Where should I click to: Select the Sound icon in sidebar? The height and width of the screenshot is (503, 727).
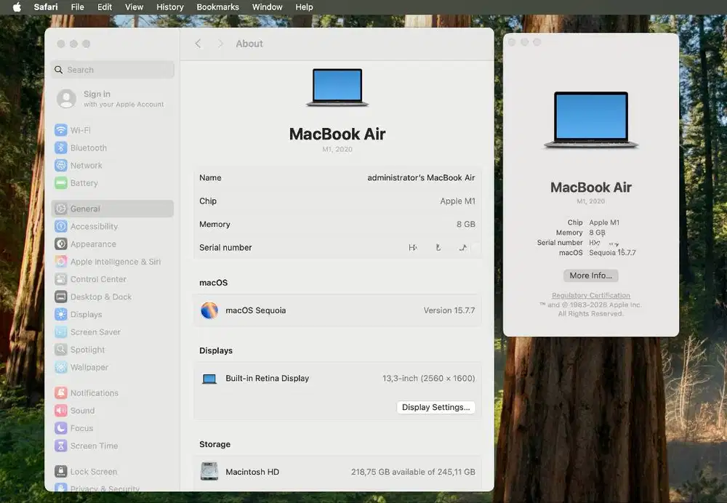point(61,410)
